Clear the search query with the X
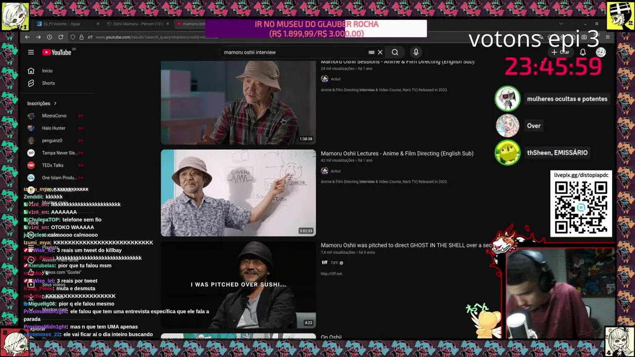635x357 pixels. 380,52
